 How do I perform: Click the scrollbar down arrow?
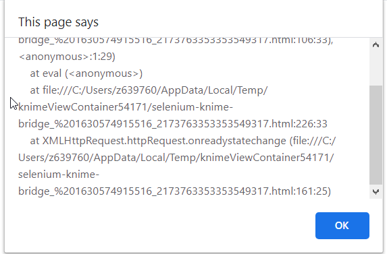(x=376, y=191)
